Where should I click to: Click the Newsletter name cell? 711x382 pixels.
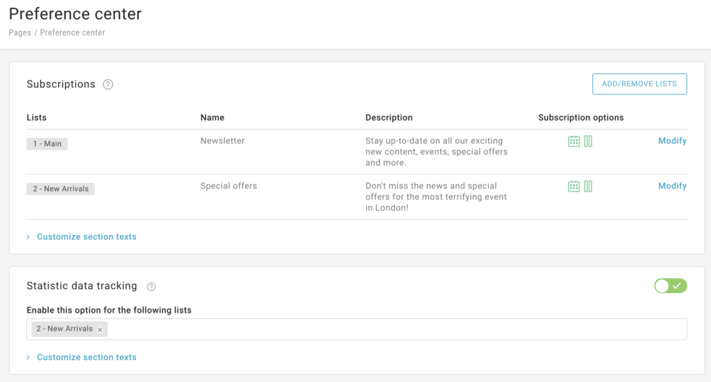point(222,141)
